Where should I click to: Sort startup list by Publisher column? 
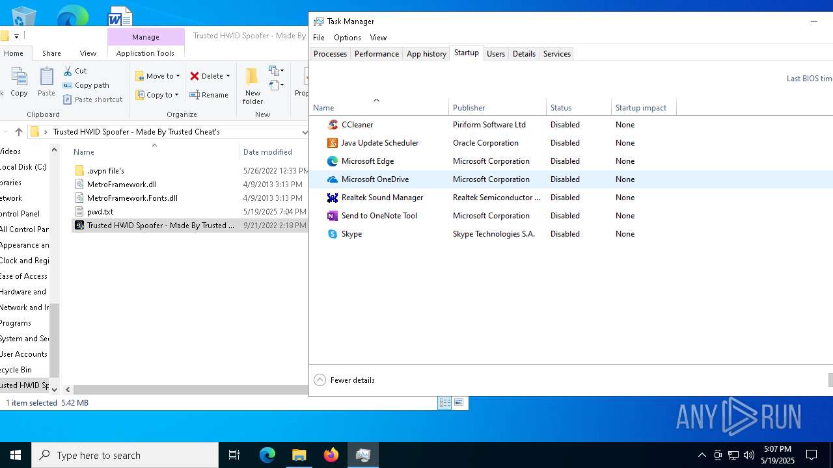(497, 108)
